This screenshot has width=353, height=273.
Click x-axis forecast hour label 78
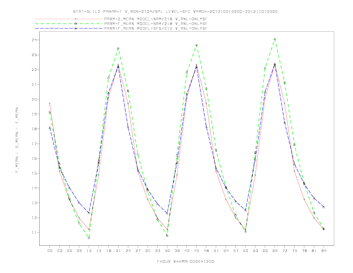click(304, 251)
